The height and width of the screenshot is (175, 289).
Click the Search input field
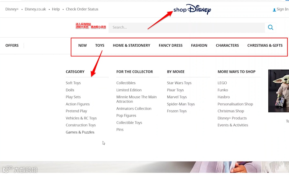tap(187, 27)
